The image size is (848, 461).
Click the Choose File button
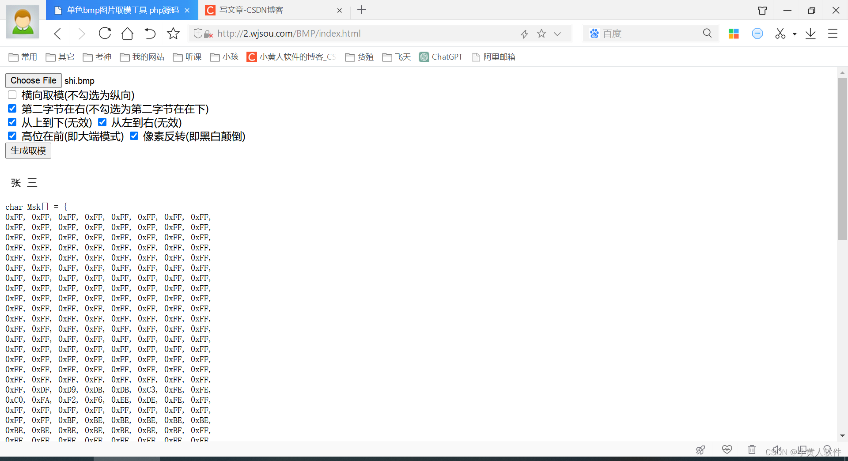tap(34, 80)
